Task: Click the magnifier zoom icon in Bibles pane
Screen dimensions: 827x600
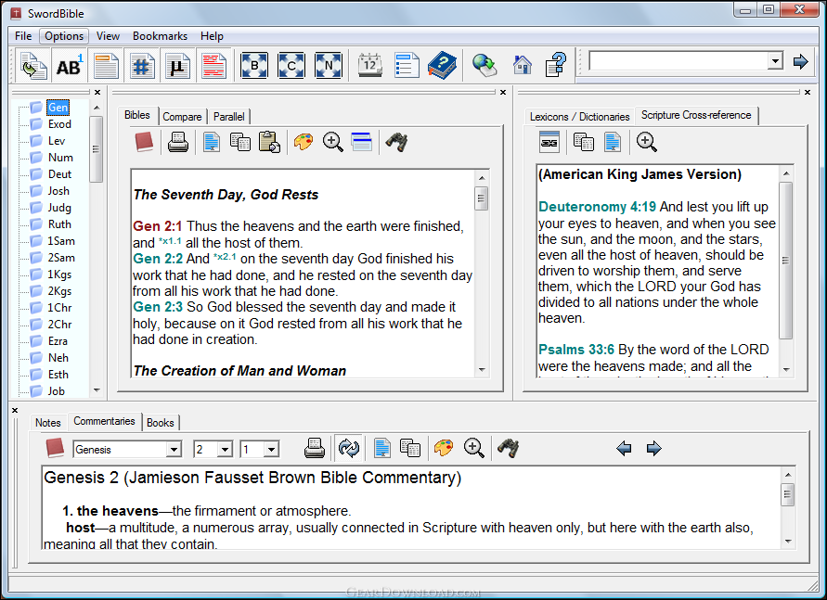Action: point(333,142)
